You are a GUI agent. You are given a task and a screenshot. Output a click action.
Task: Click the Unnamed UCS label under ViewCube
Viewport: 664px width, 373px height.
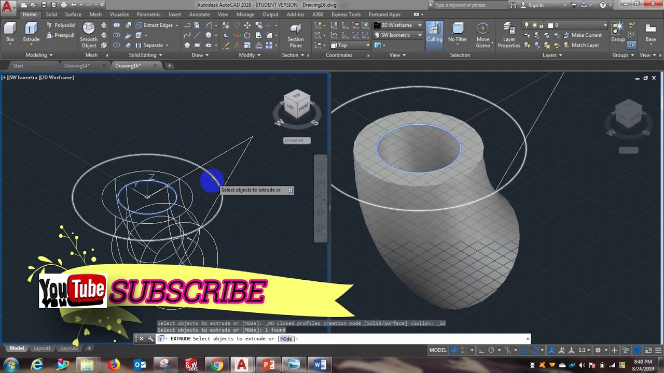(297, 140)
